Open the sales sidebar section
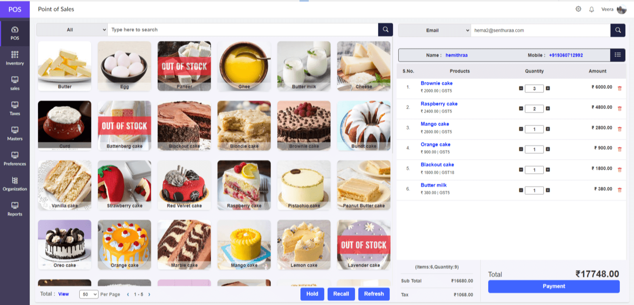The height and width of the screenshot is (305, 634). (x=15, y=83)
